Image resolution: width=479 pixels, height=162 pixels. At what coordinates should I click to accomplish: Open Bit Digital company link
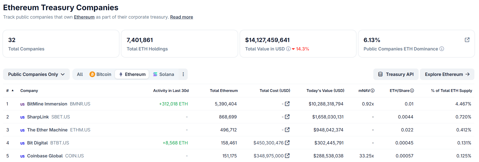point(37,143)
